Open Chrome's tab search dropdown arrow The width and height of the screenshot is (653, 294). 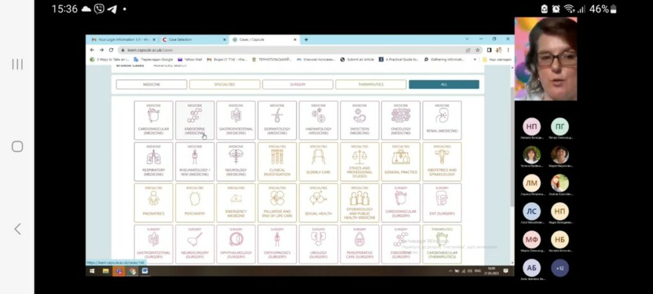point(466,40)
